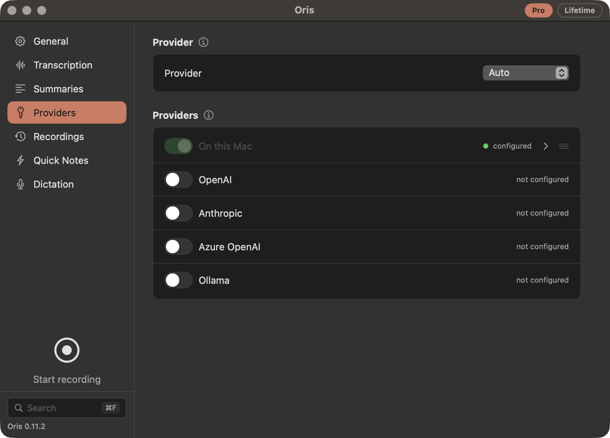Open the Transcription settings section
This screenshot has height=438, width=610.
(67, 65)
